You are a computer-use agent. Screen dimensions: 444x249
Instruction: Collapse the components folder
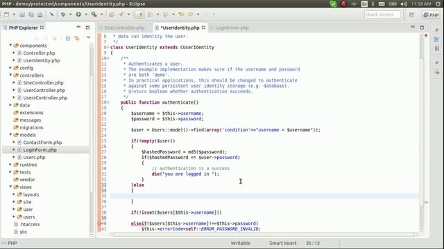(x=10, y=45)
